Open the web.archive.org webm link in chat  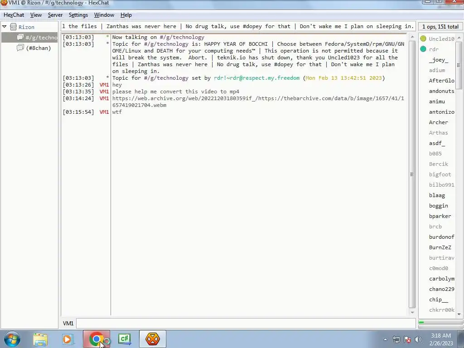[x=258, y=102]
